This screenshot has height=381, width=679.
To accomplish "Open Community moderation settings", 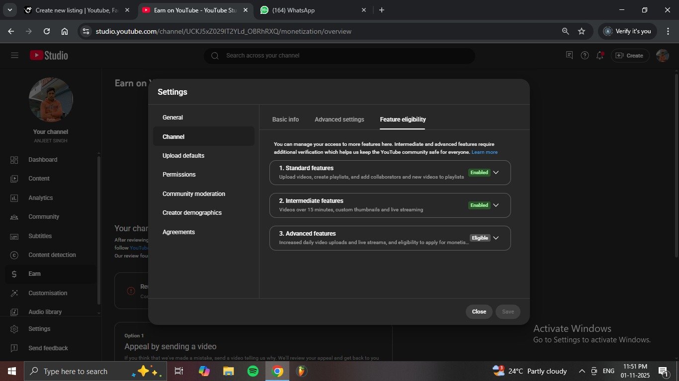I will coord(194,194).
